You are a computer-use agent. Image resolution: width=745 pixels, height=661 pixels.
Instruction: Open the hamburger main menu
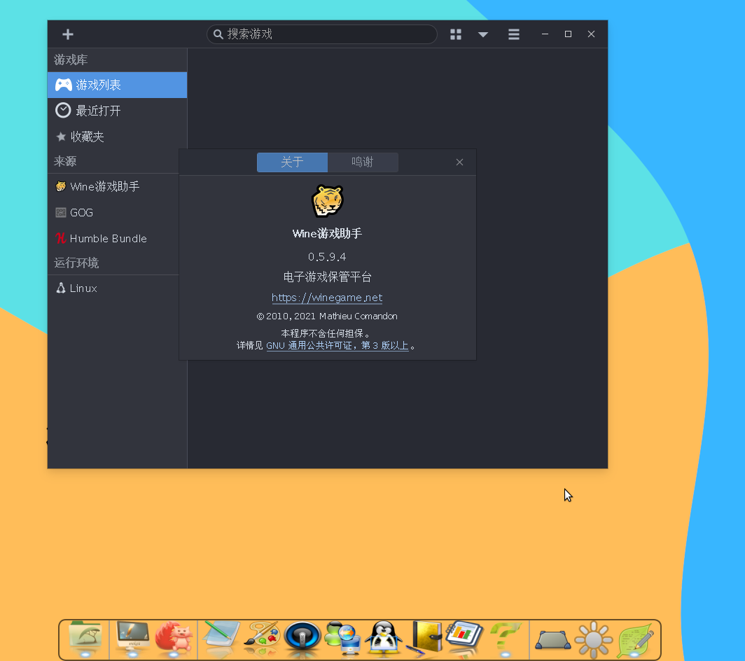coord(514,34)
